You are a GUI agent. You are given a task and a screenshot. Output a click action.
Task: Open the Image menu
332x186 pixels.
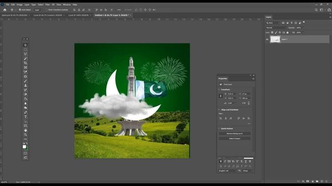tap(20, 5)
